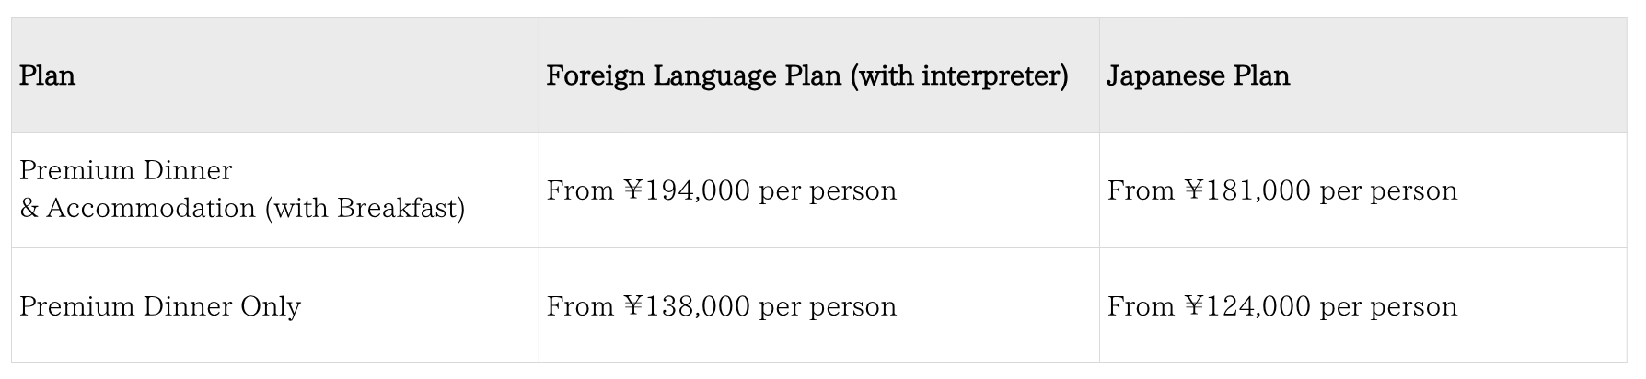Click "per person" after the ¥181,000 price

click(x=1389, y=190)
